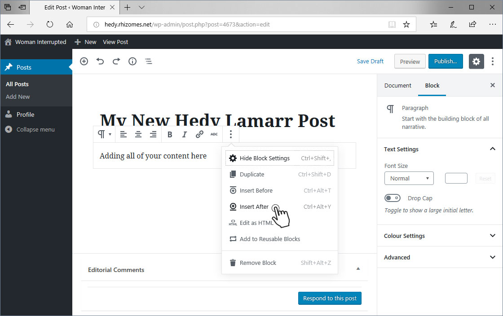
Task: Change block type paragraph switcher
Action: [105, 134]
